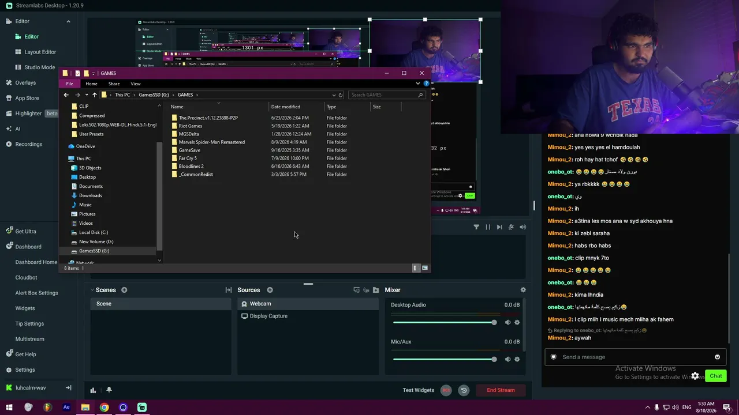Open the emoji picker in chat box

[718, 357]
